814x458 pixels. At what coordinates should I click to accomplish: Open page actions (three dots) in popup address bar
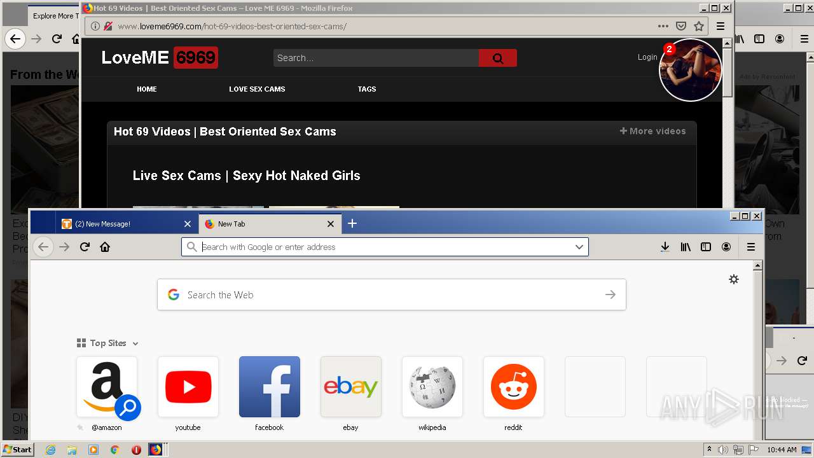663,26
